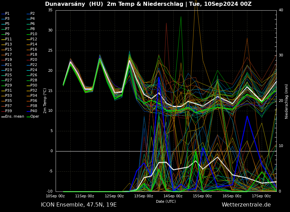Screen dimensions: 290x212
Task: Click the 10Sep 00z date tick
Action: [55, 196]
